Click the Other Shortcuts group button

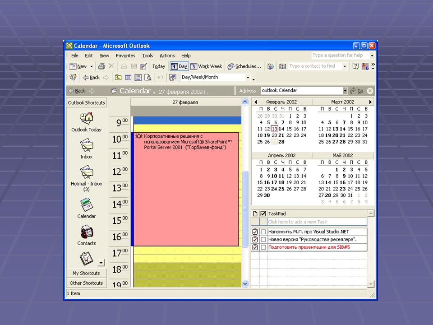[87, 283]
